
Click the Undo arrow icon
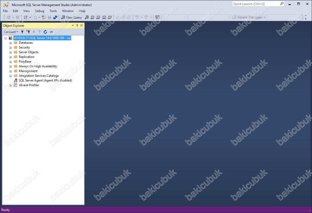(137, 17)
